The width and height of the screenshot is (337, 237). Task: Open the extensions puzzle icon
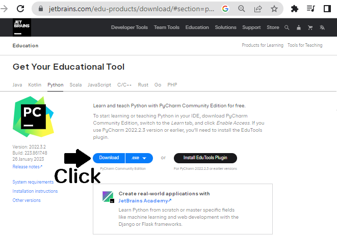pos(295,9)
